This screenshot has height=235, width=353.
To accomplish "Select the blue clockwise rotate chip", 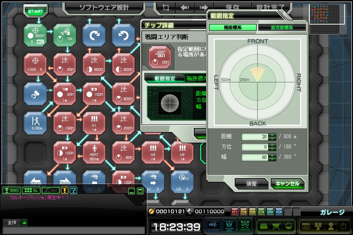I will 94,36.
